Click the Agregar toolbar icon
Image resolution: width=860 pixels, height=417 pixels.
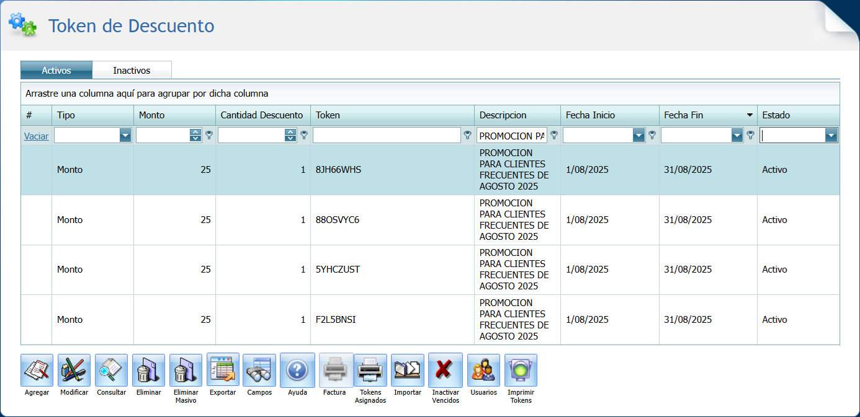37,371
